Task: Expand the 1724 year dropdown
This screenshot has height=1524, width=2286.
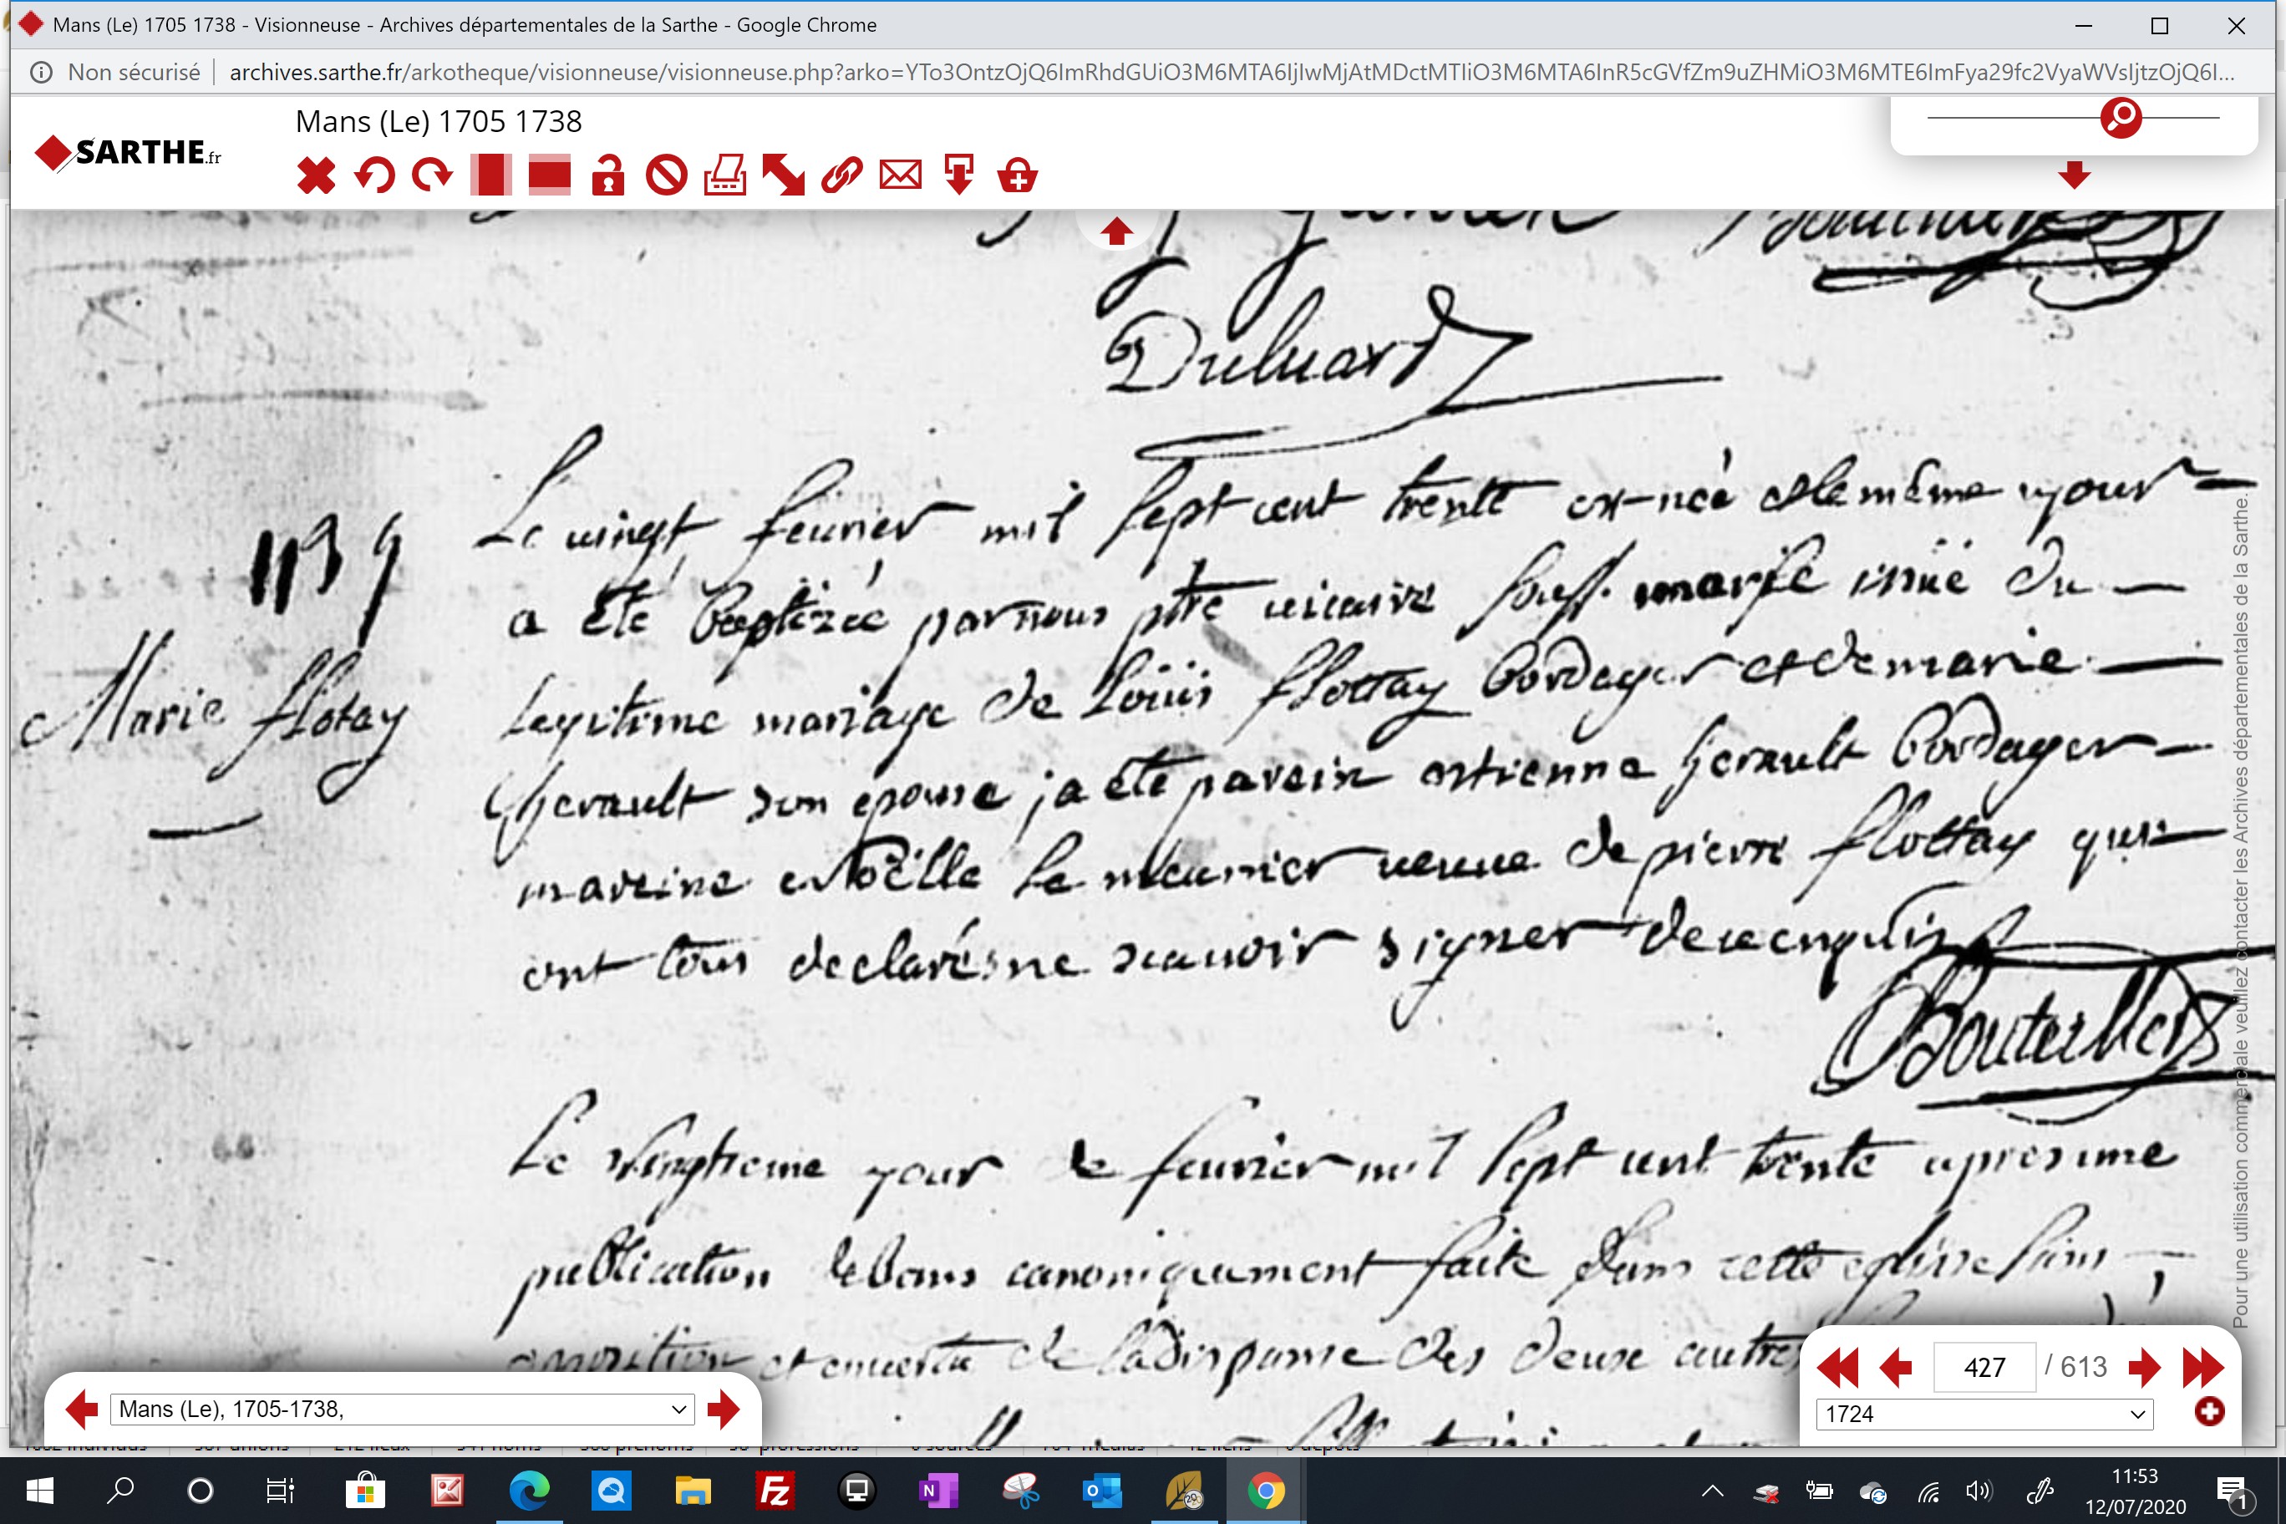Action: tap(1984, 1415)
